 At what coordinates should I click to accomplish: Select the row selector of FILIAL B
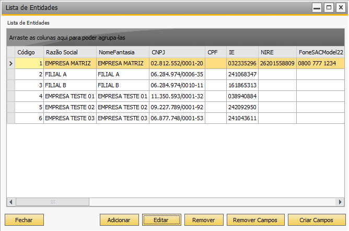click(11, 85)
